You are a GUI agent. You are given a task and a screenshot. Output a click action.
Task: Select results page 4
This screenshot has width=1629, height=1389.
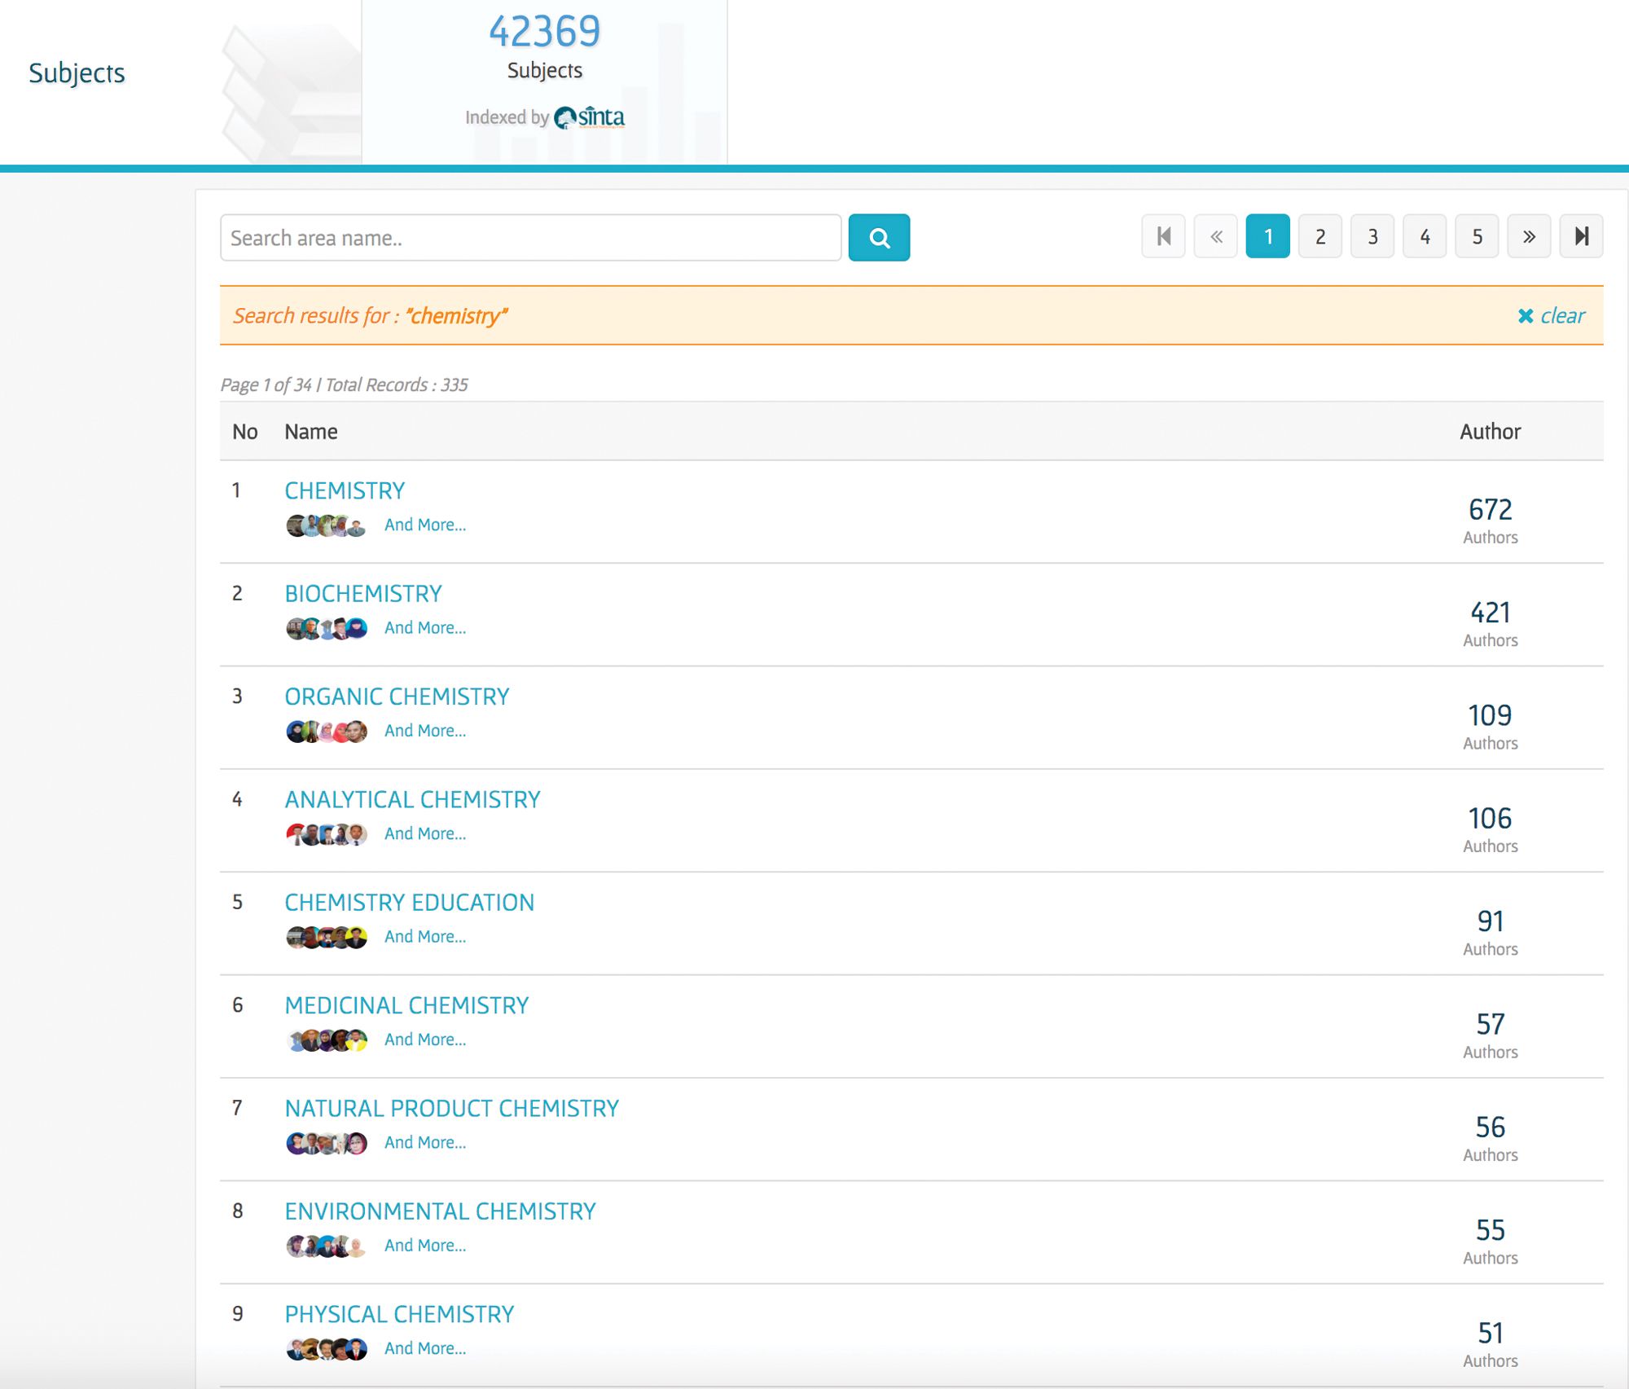click(1425, 237)
